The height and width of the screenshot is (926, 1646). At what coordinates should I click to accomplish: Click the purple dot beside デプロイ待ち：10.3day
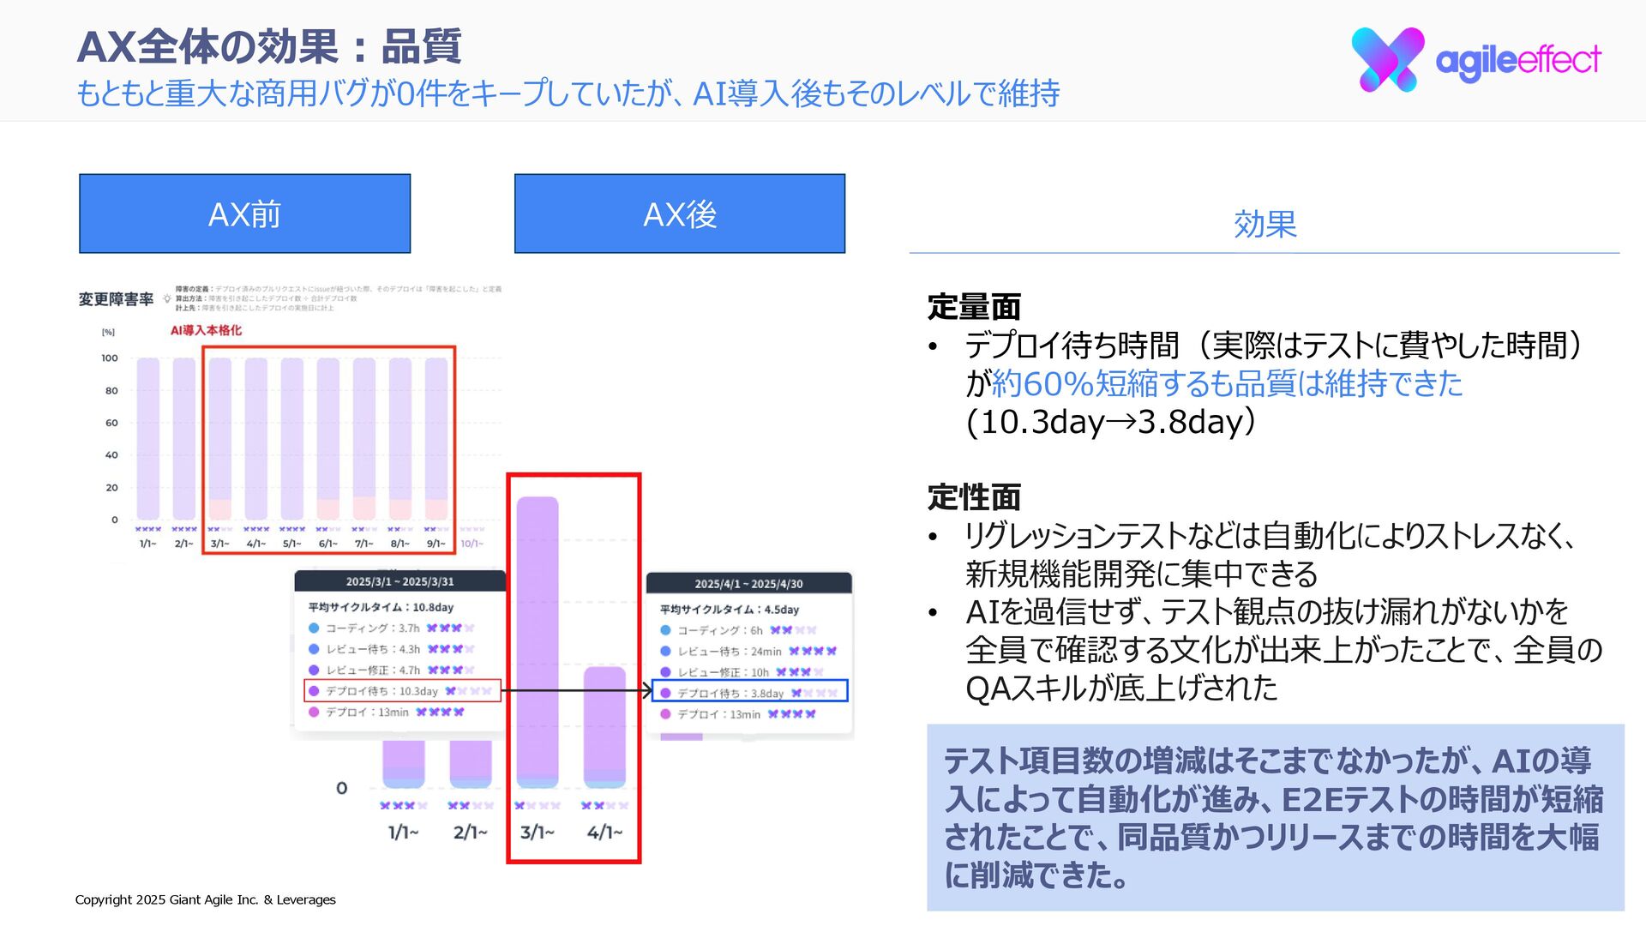point(314,691)
